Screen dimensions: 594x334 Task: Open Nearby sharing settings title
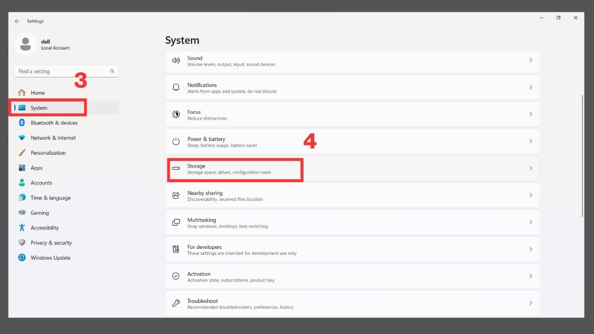(205, 193)
